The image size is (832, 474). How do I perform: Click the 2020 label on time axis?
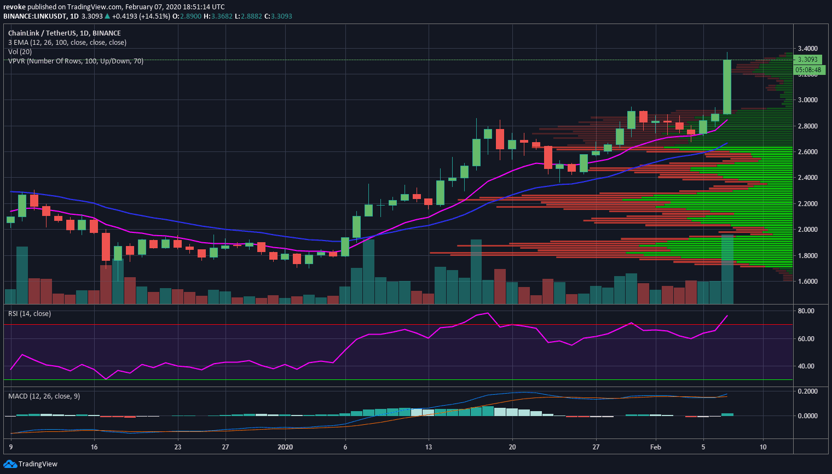[285, 447]
